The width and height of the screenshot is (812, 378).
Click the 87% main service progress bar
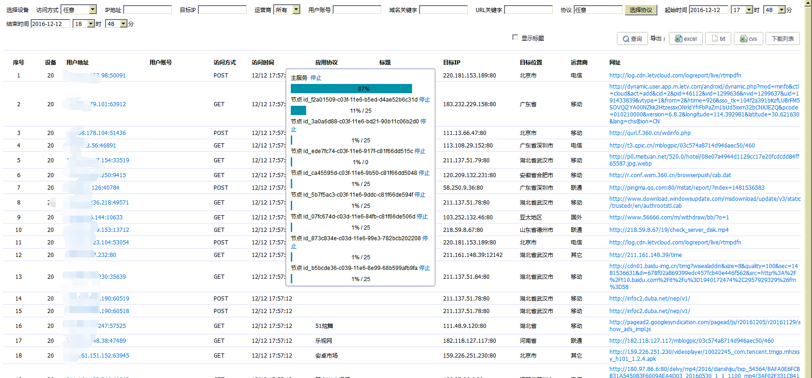(x=351, y=89)
